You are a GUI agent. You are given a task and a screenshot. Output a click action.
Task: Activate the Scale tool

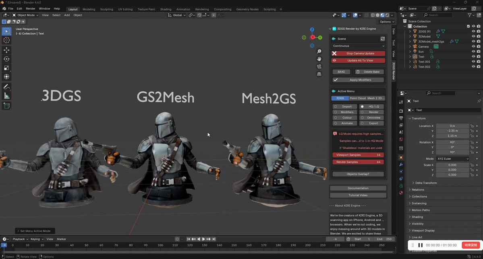point(6,68)
